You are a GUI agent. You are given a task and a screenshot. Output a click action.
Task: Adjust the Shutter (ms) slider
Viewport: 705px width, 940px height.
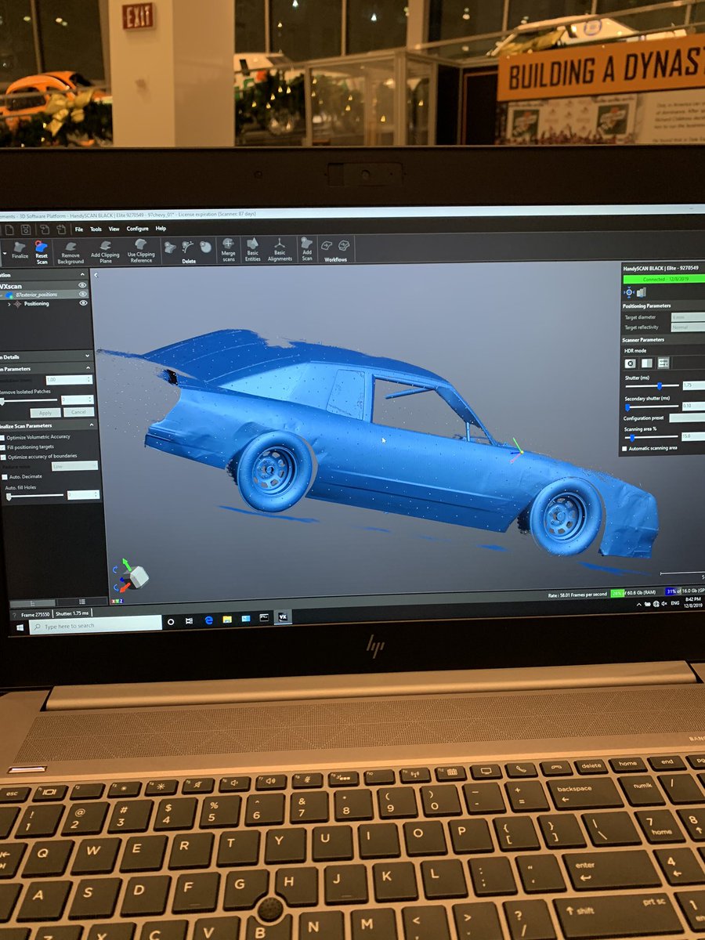659,385
